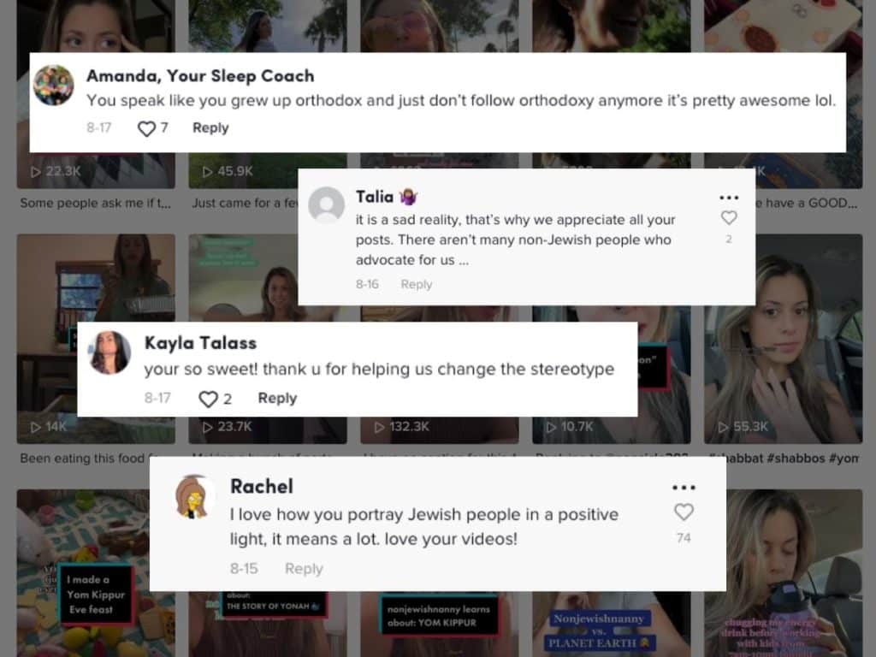Like Kayla Talass's comment via heart icon
The image size is (876, 657).
tap(209, 399)
